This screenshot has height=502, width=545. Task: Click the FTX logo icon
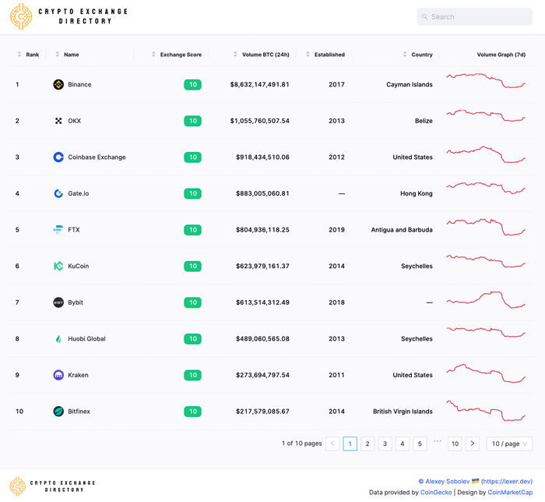pyautogui.click(x=58, y=230)
